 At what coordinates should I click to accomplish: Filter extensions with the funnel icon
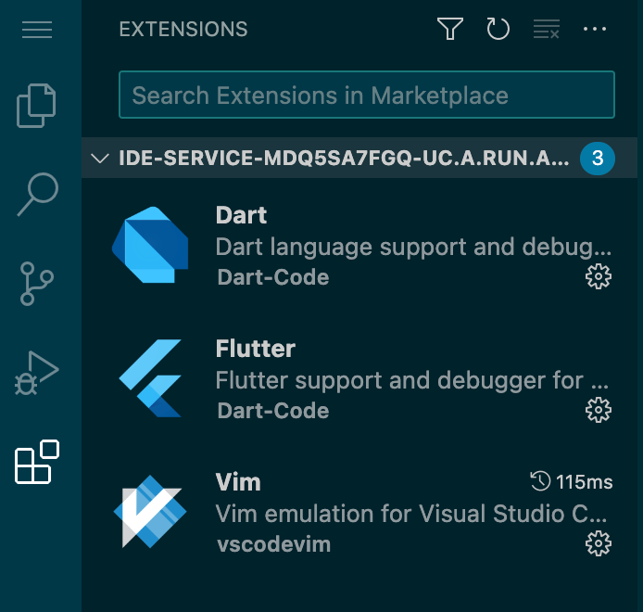tap(450, 29)
